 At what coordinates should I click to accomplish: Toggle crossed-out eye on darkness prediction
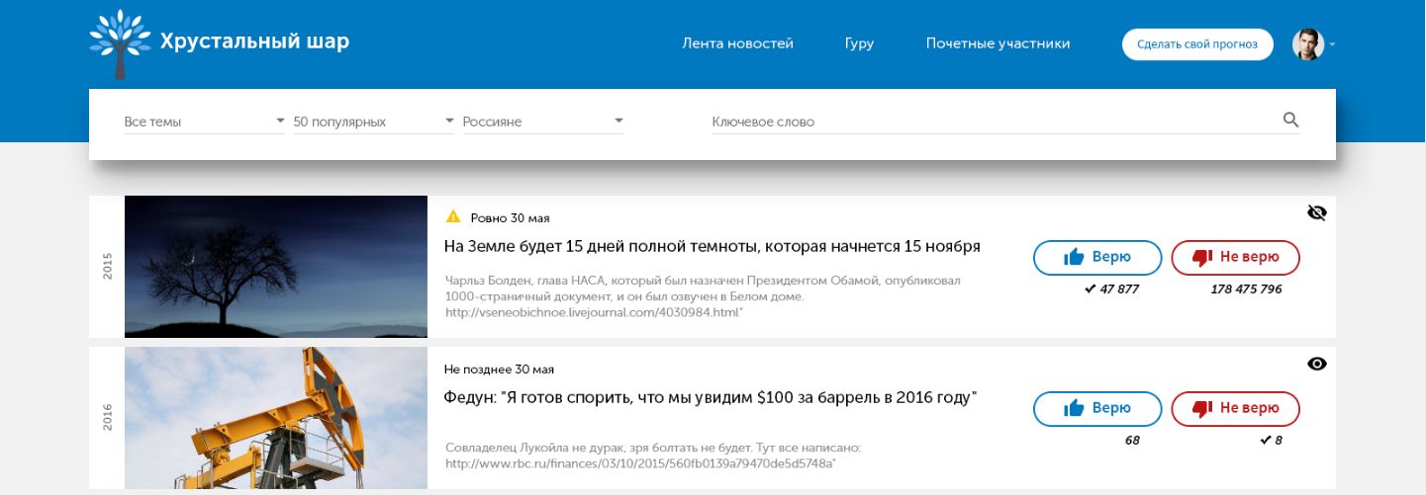click(x=1316, y=212)
